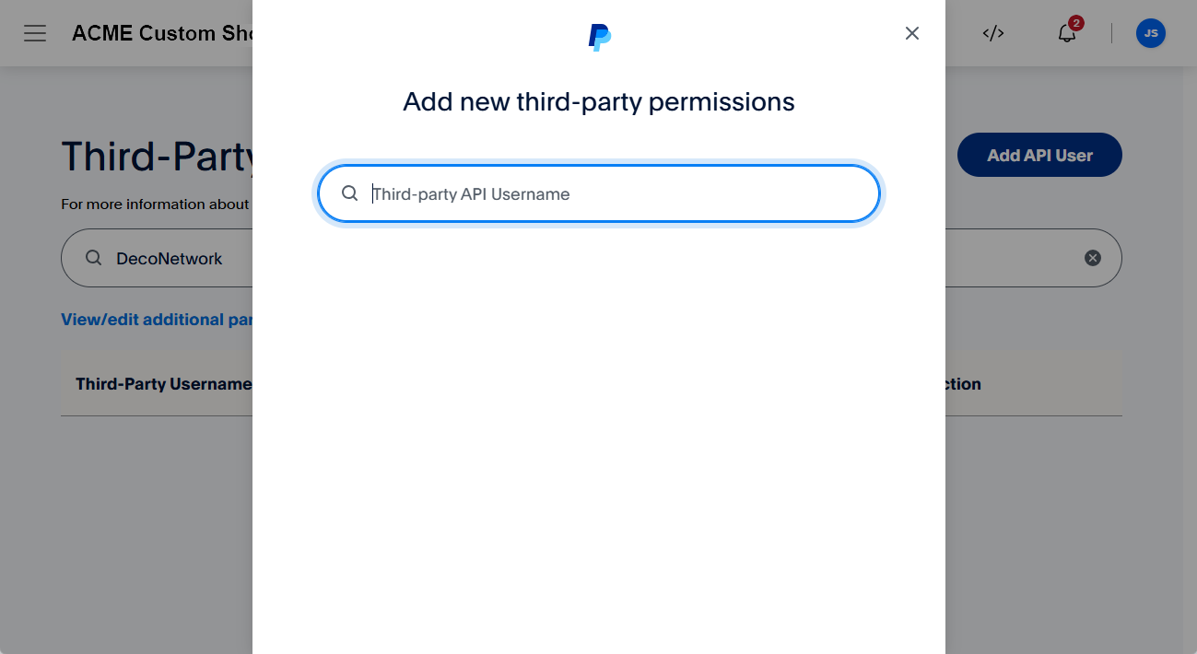Select the Third-Party Username column header
This screenshot has width=1197, height=654.
click(x=163, y=383)
